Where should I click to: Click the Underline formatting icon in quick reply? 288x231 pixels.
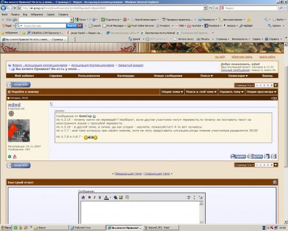(x=100, y=198)
